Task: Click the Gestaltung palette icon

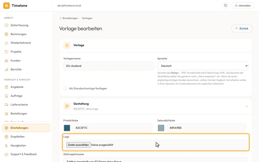Action: click(x=67, y=106)
